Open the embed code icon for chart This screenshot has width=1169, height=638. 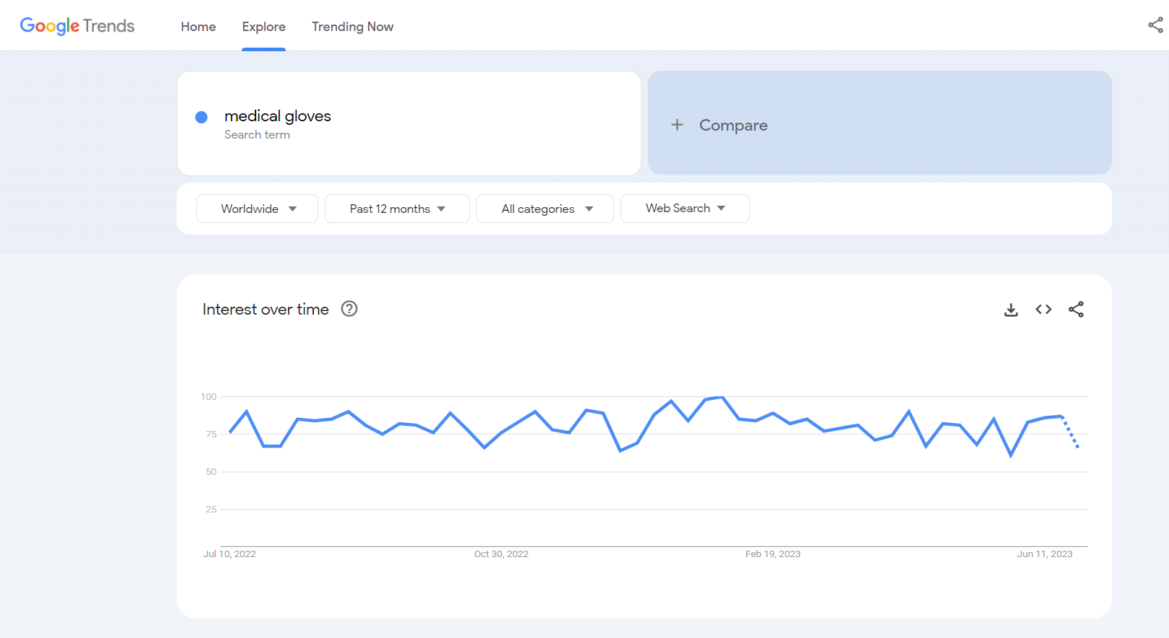[1043, 310]
